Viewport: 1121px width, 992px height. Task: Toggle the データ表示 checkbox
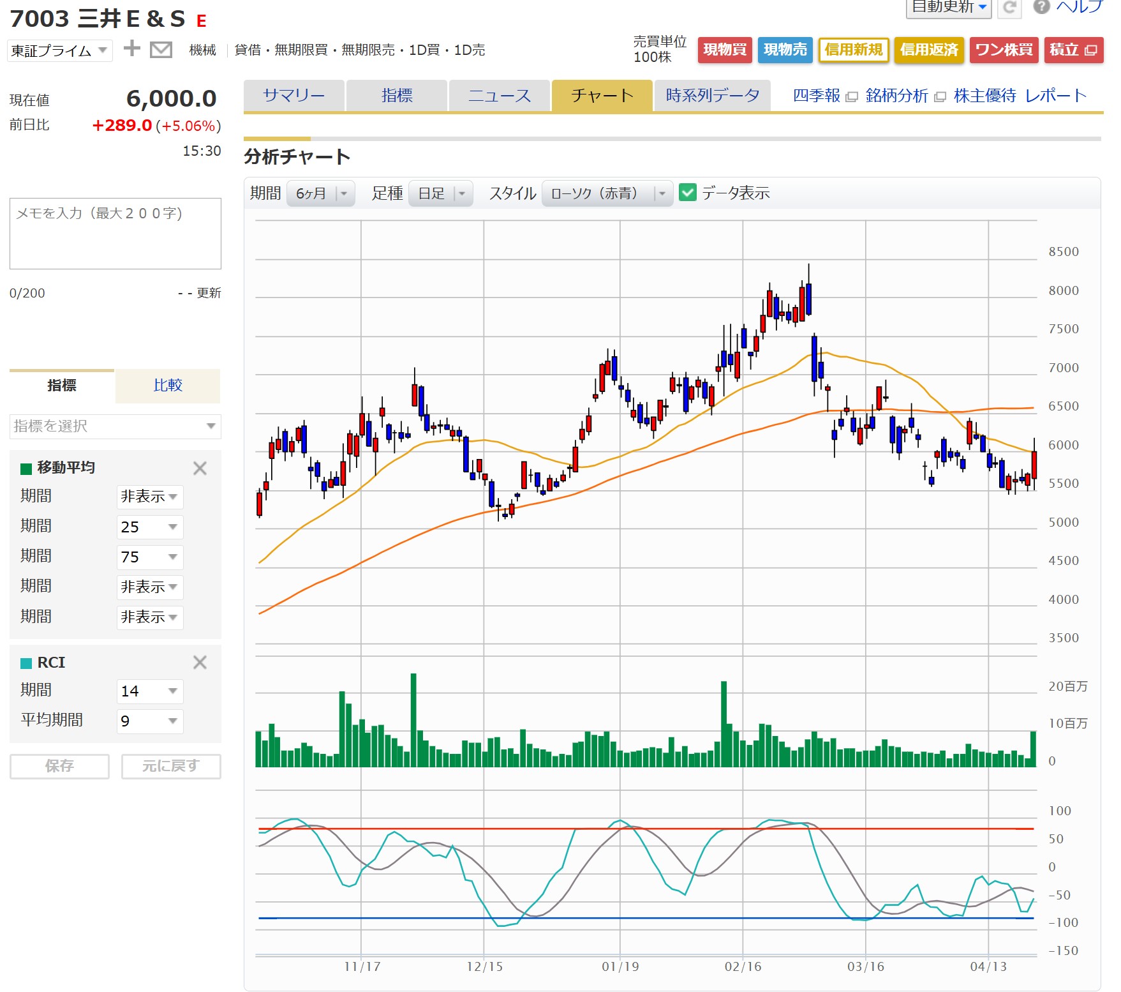pyautogui.click(x=688, y=193)
